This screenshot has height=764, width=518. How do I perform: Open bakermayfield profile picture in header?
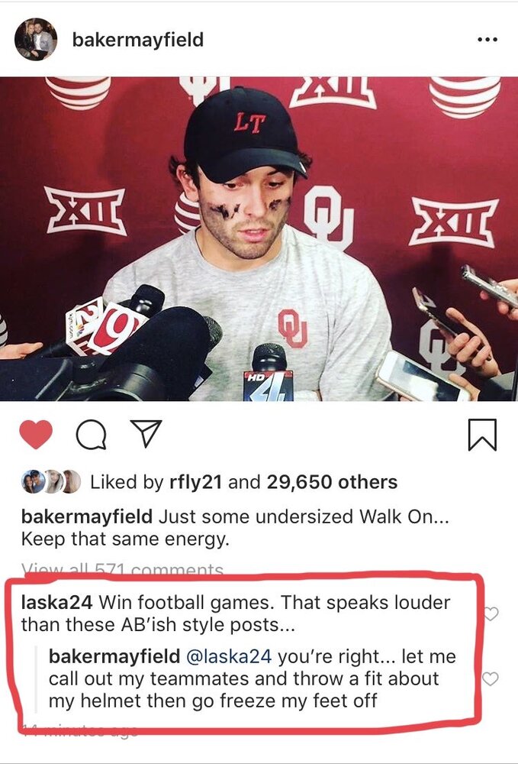point(36,40)
